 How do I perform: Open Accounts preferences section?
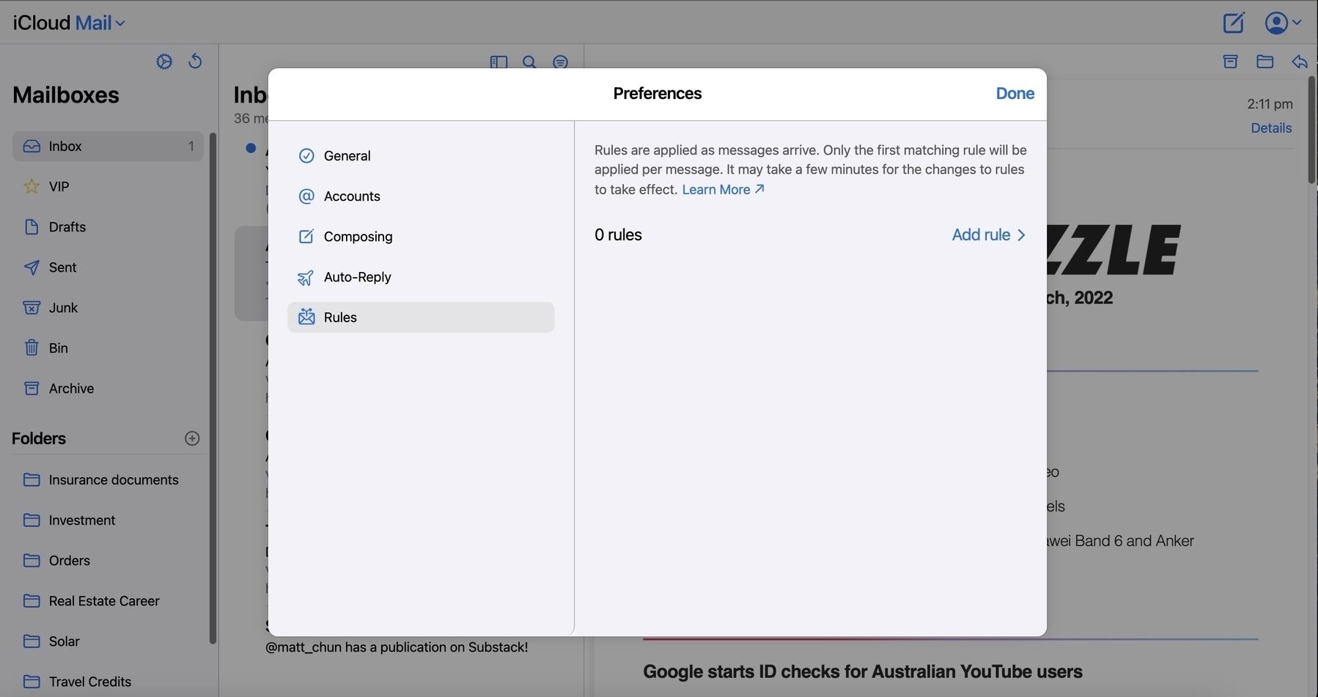pyautogui.click(x=352, y=196)
